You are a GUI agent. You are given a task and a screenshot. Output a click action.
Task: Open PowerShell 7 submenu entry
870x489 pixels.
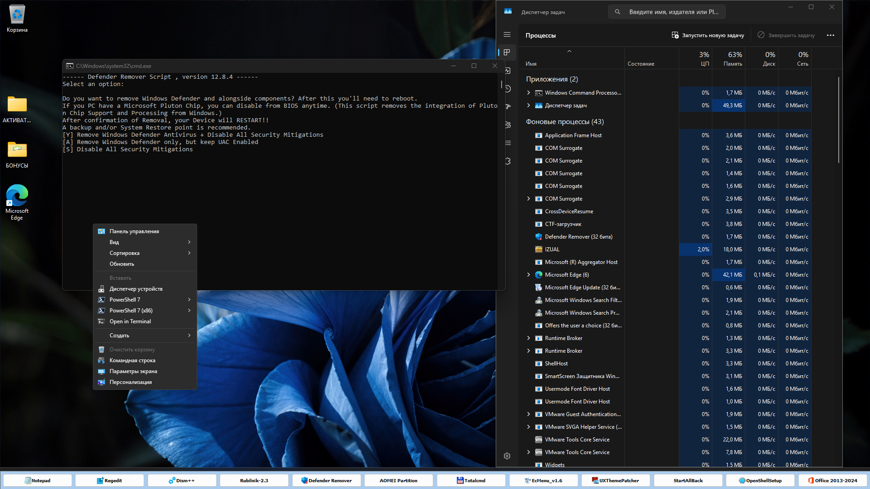[x=145, y=300]
